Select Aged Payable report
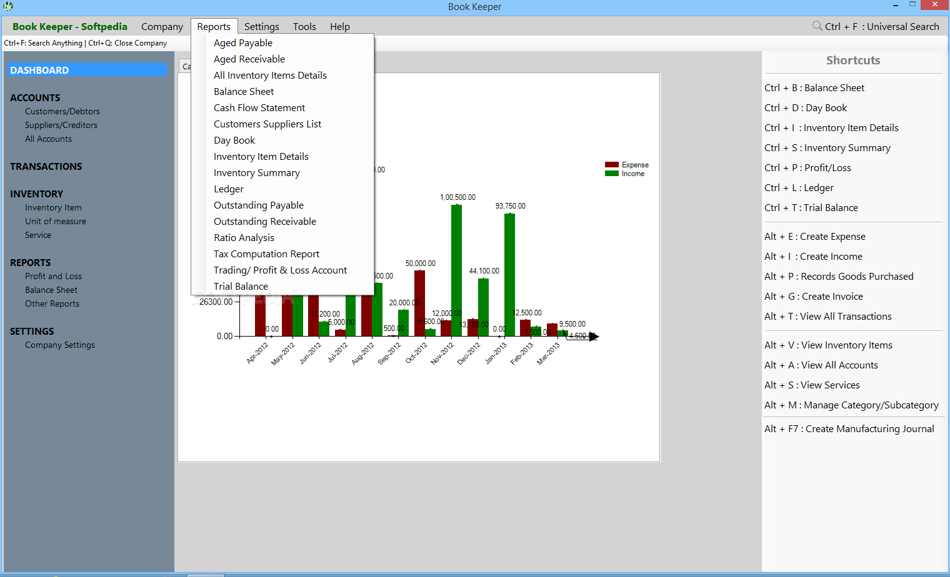950x577 pixels. (x=243, y=42)
